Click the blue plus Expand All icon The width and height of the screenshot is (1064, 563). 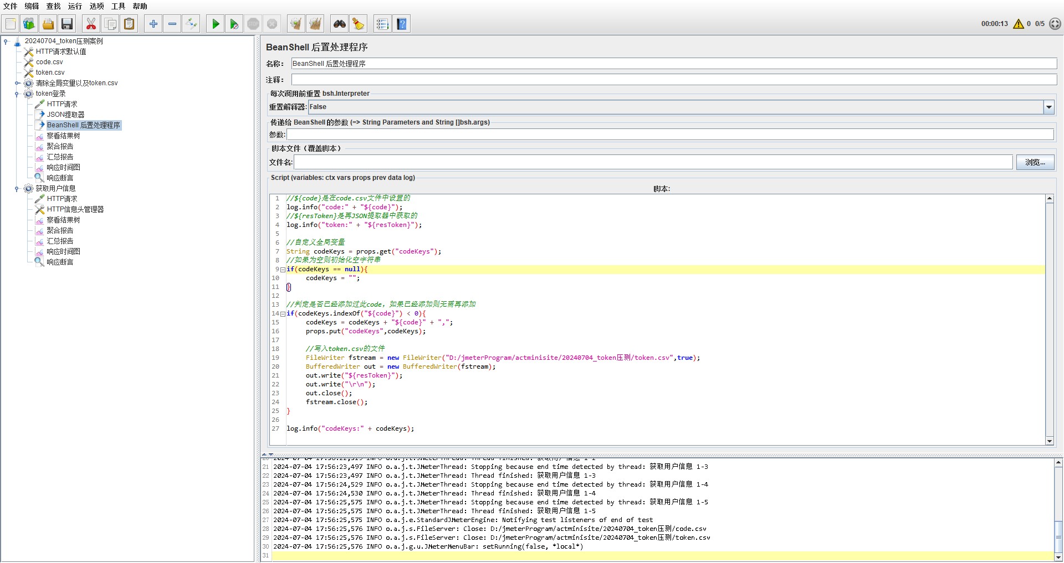tap(154, 24)
